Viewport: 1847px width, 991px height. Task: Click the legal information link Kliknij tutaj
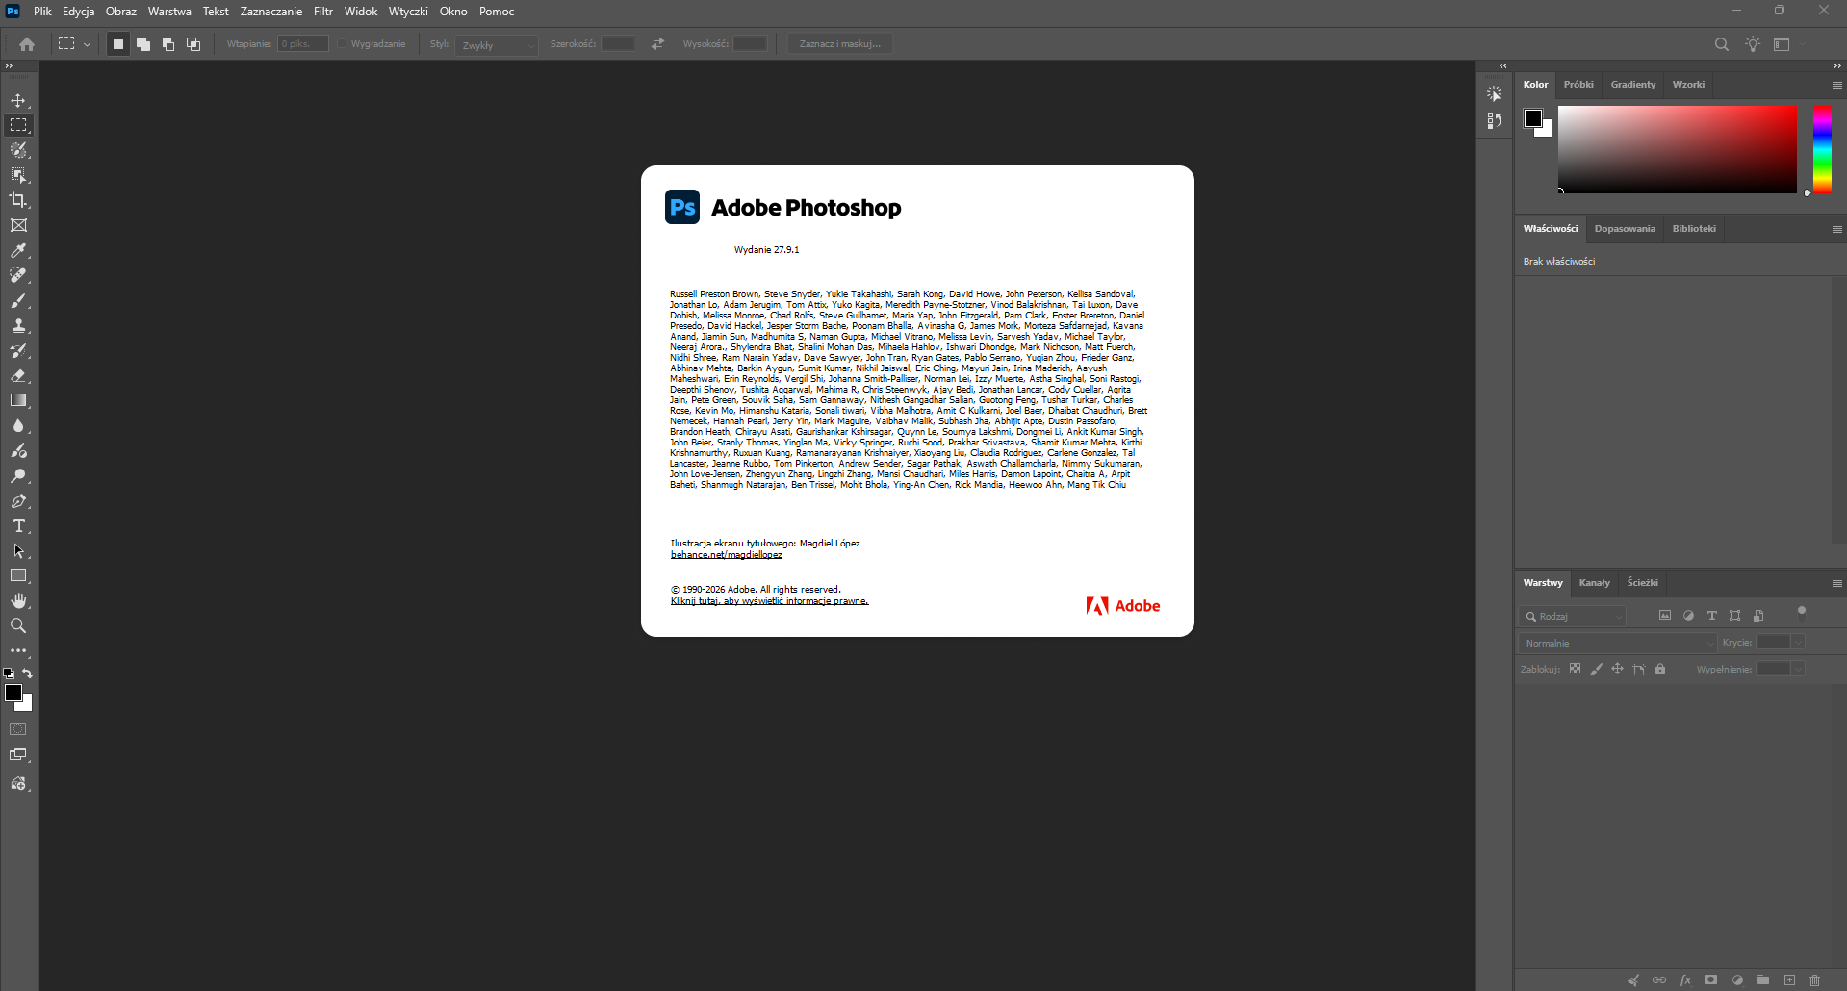coord(770,601)
